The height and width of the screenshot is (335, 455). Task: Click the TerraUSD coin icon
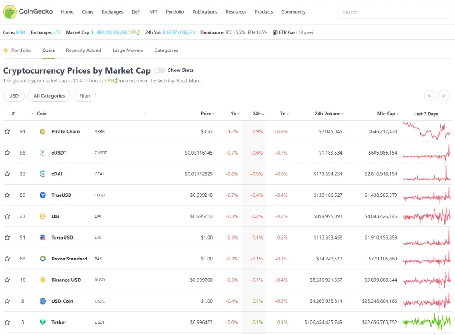point(43,237)
